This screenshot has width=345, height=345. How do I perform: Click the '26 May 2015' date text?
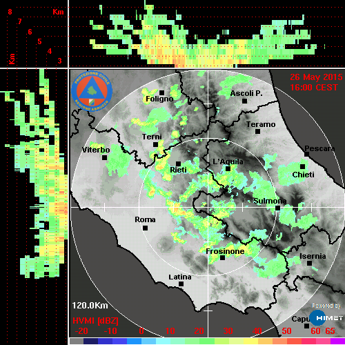(316, 77)
